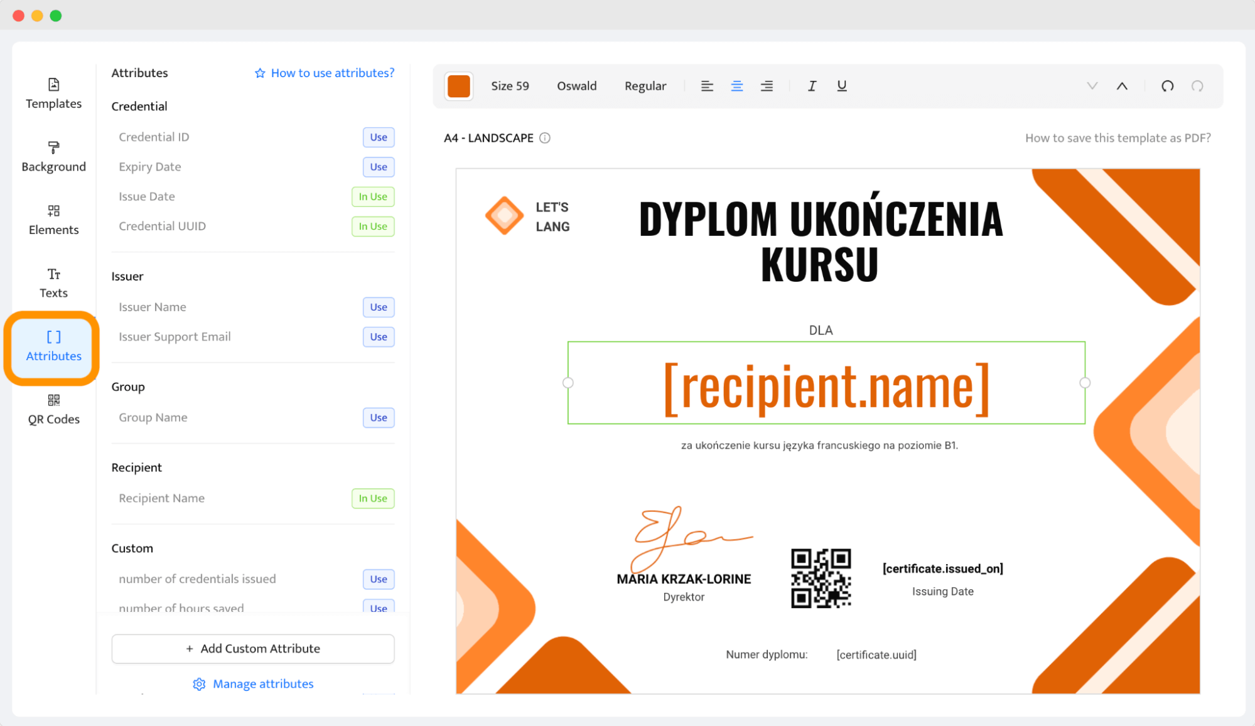Open the Regular font weight dropdown

point(645,86)
